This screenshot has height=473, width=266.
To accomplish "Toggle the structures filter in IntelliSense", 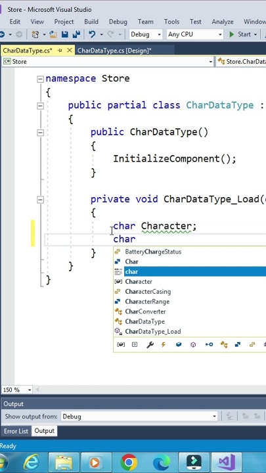I will tap(238, 344).
